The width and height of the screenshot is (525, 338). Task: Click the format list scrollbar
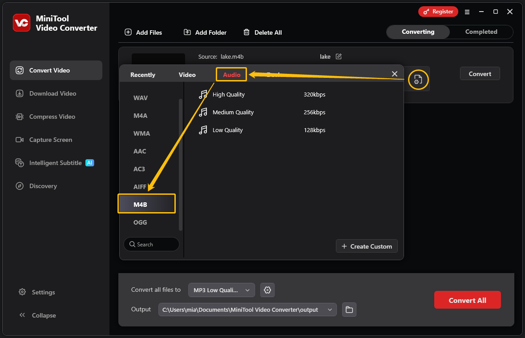click(x=181, y=164)
